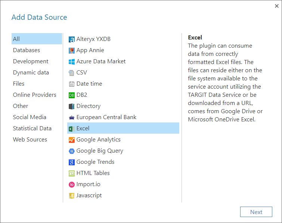Click the Alteryx YXDB icon

click(x=72, y=39)
